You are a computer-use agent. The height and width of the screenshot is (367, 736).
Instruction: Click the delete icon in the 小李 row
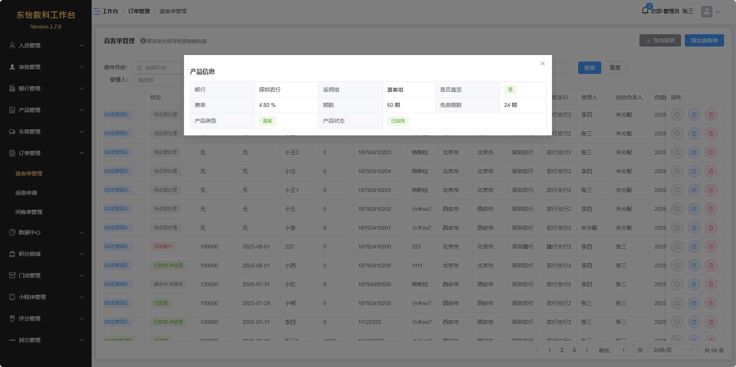click(711, 228)
